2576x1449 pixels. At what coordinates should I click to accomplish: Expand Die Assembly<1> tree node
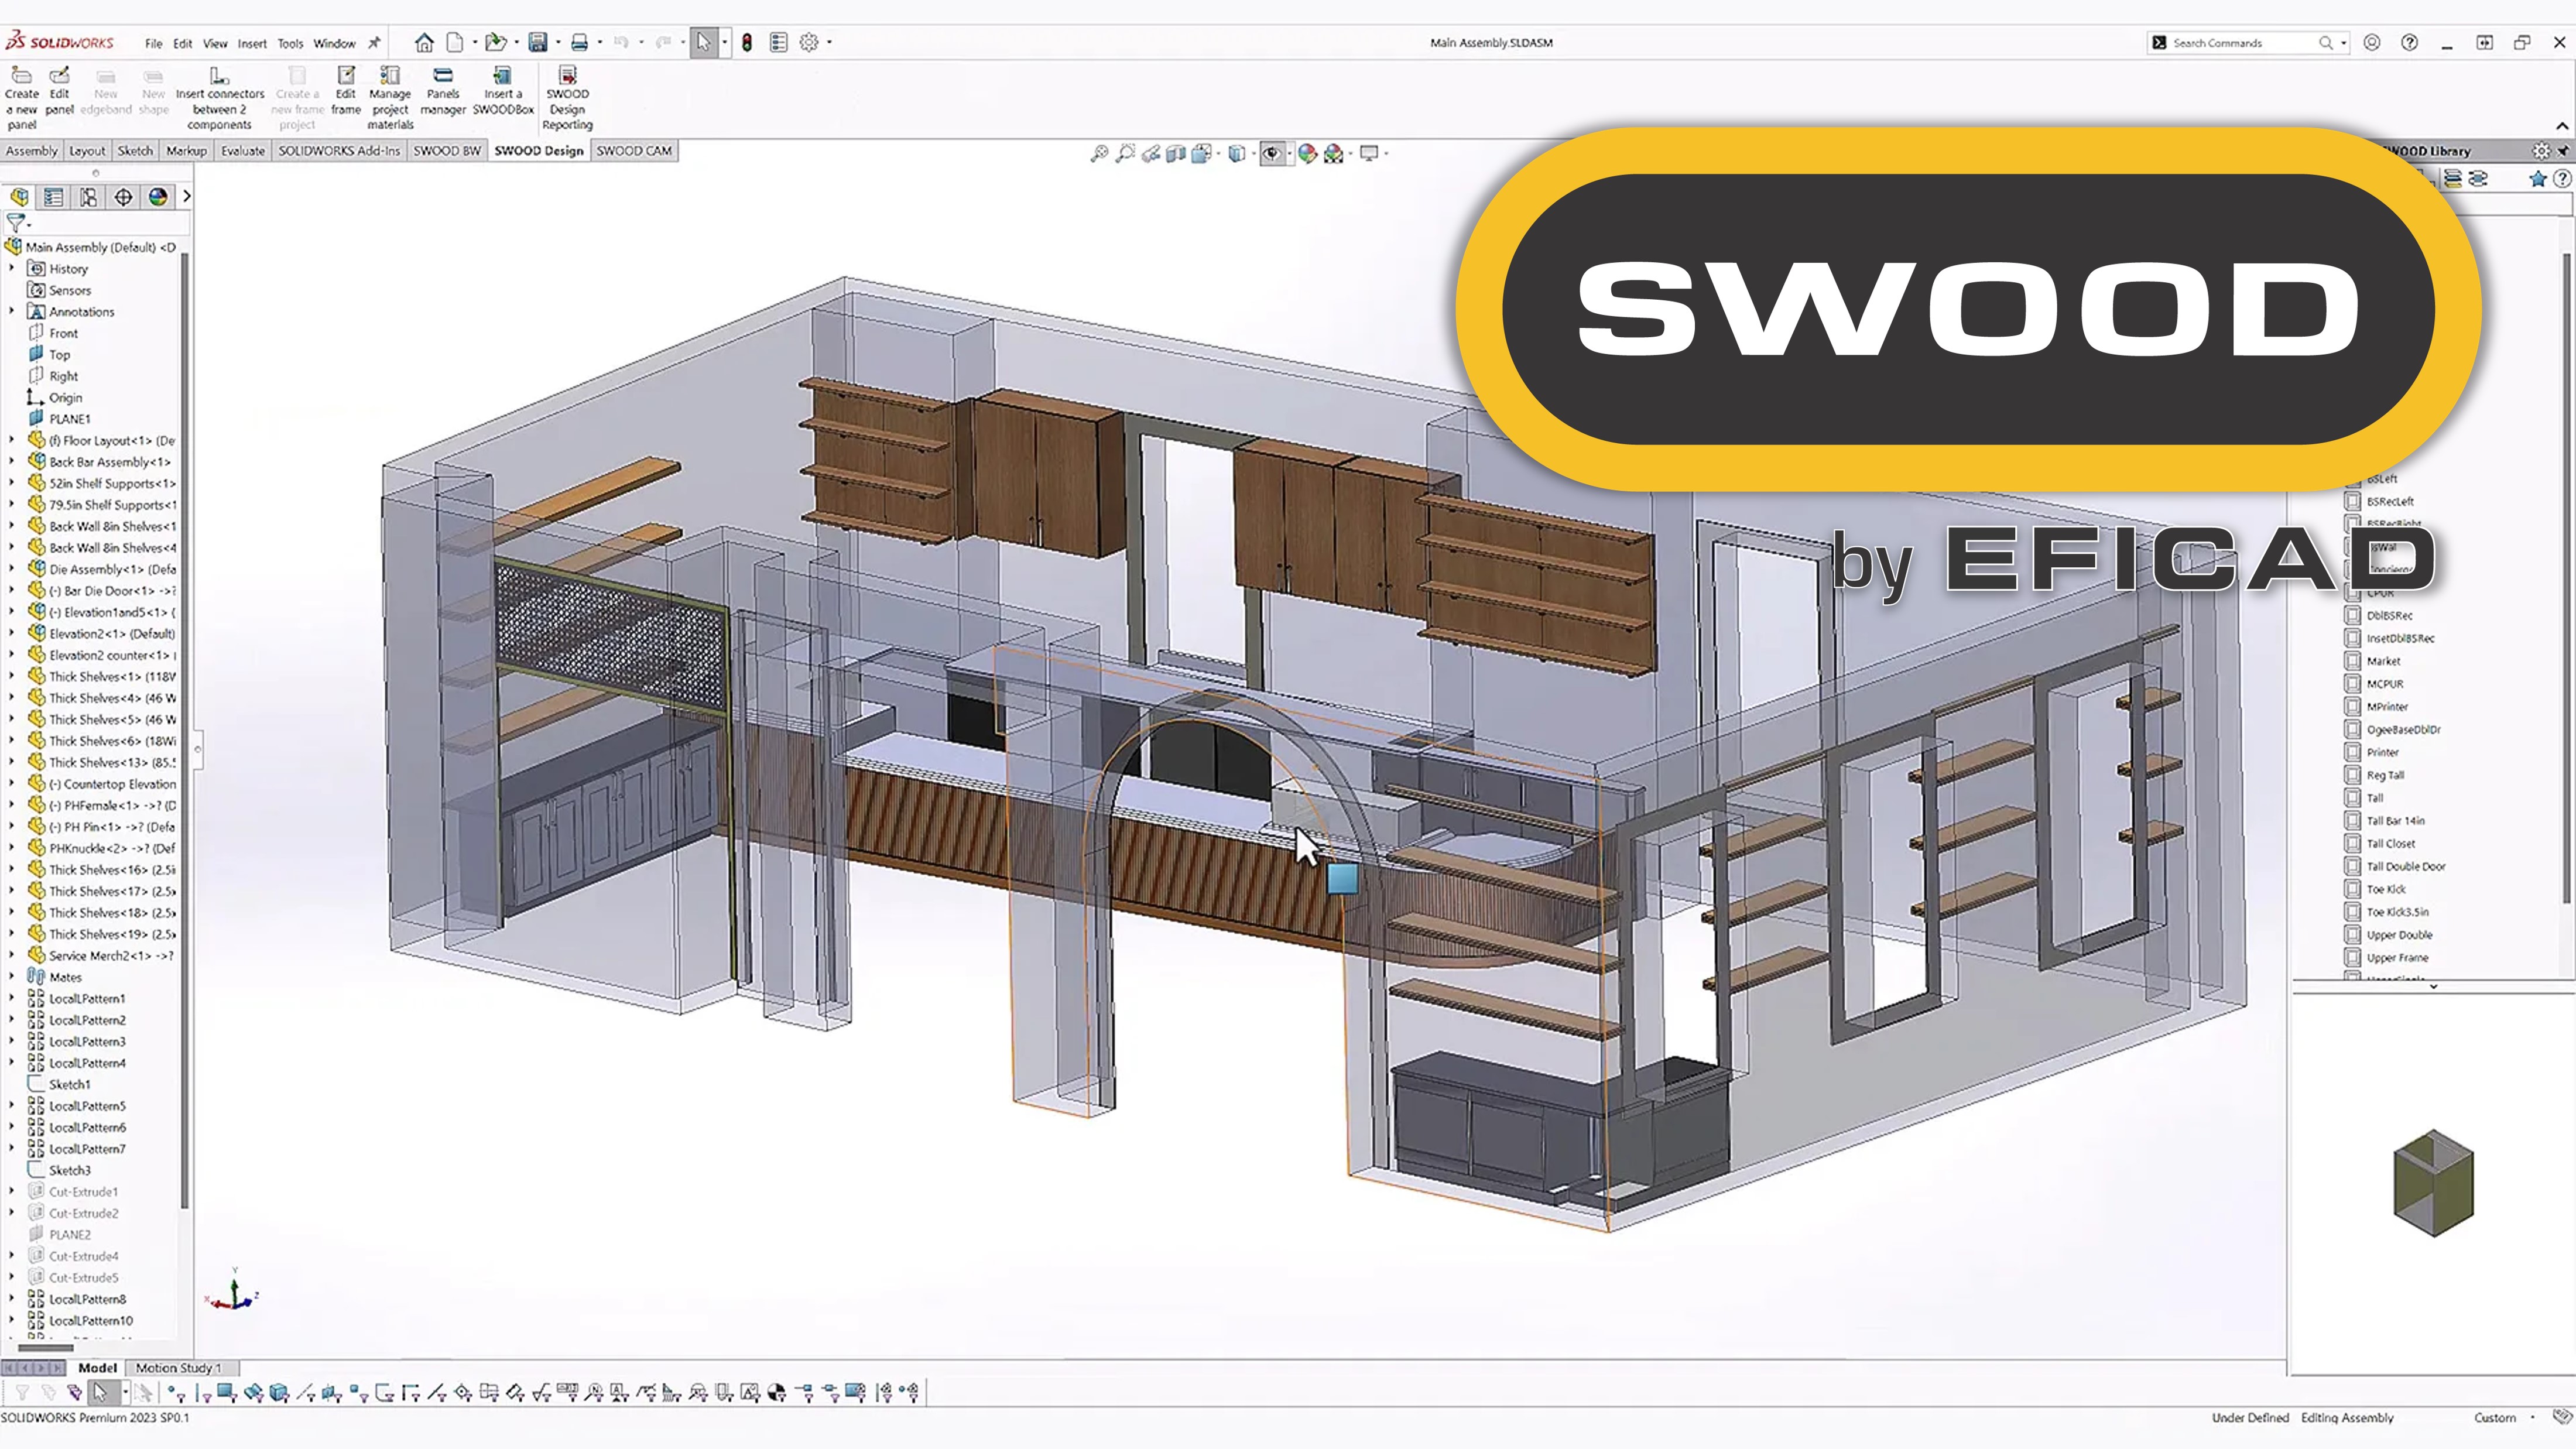tap(12, 568)
